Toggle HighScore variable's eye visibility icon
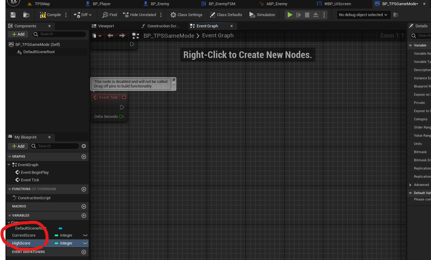Screen dimensions: 431x260 (x=85, y=243)
